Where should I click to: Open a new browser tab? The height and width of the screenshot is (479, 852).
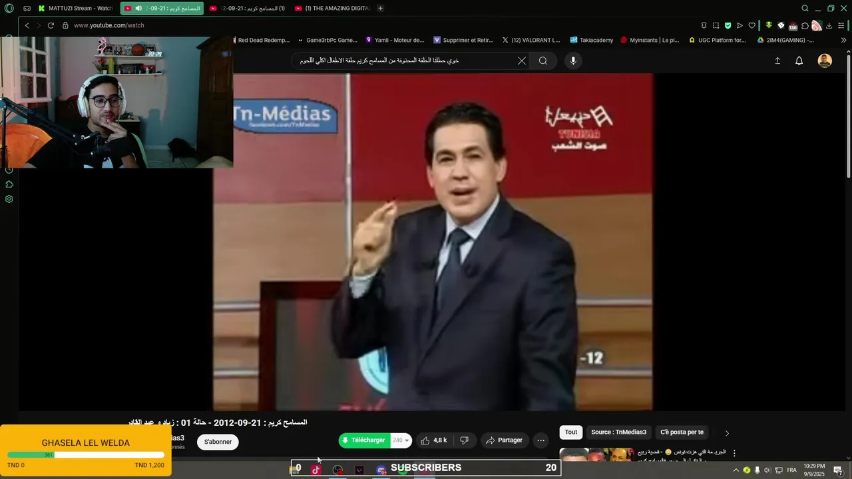(380, 8)
